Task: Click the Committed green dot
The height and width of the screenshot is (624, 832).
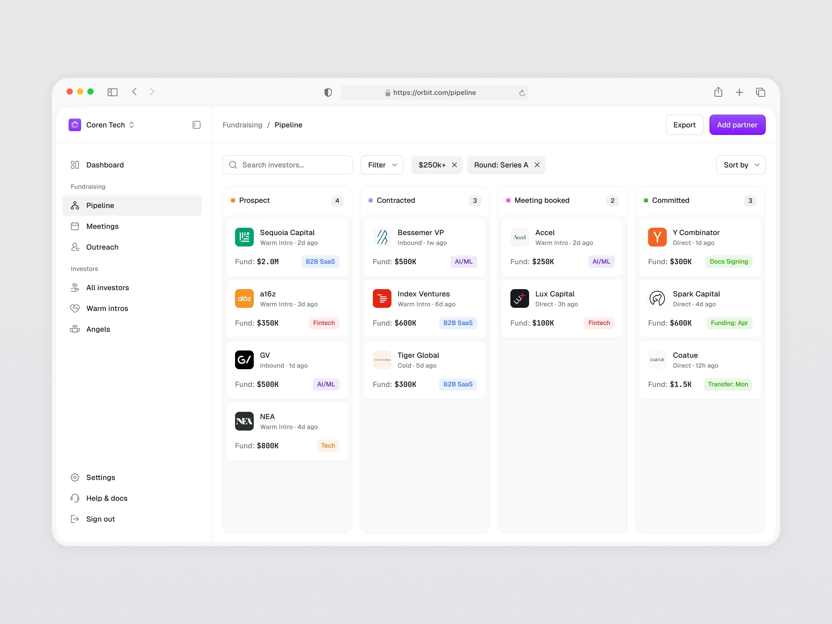Action: (646, 200)
